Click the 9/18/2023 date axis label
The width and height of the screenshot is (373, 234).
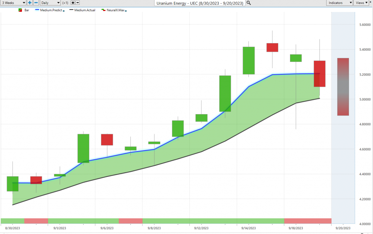click(x=296, y=228)
